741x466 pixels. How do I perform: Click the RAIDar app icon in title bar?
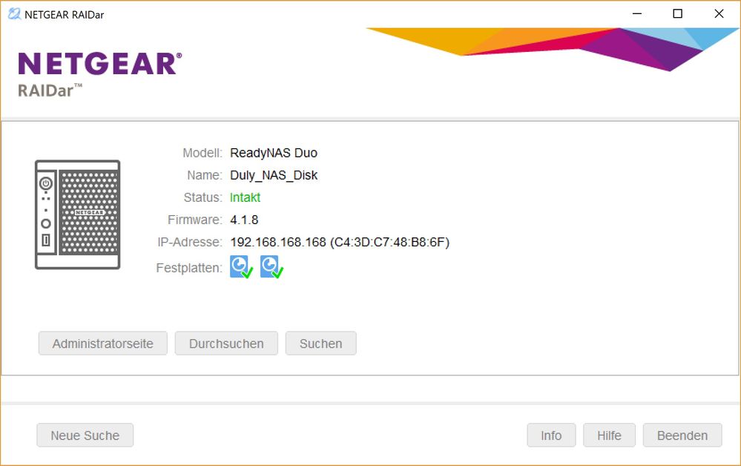[x=14, y=14]
